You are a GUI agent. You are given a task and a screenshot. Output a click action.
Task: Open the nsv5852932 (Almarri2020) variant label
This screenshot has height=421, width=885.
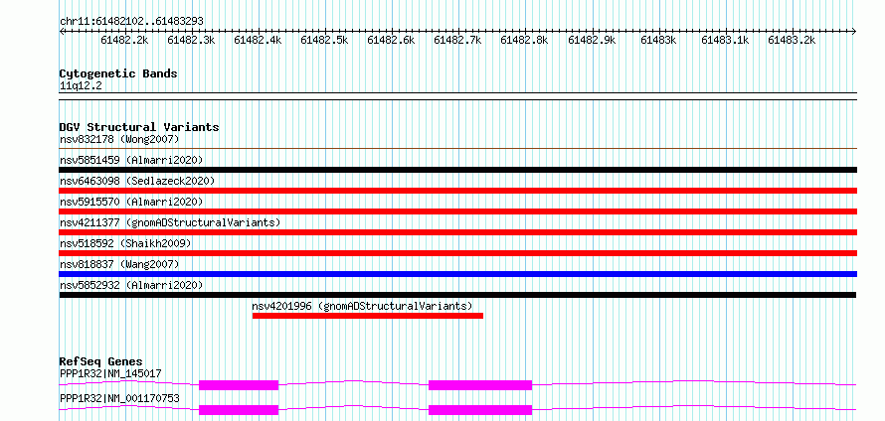[131, 285]
